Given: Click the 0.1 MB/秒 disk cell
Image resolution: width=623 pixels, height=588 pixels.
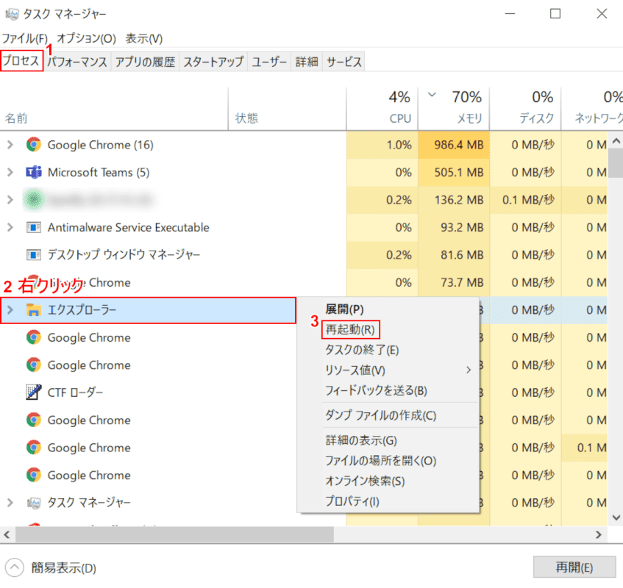Looking at the screenshot, I should click(x=525, y=200).
